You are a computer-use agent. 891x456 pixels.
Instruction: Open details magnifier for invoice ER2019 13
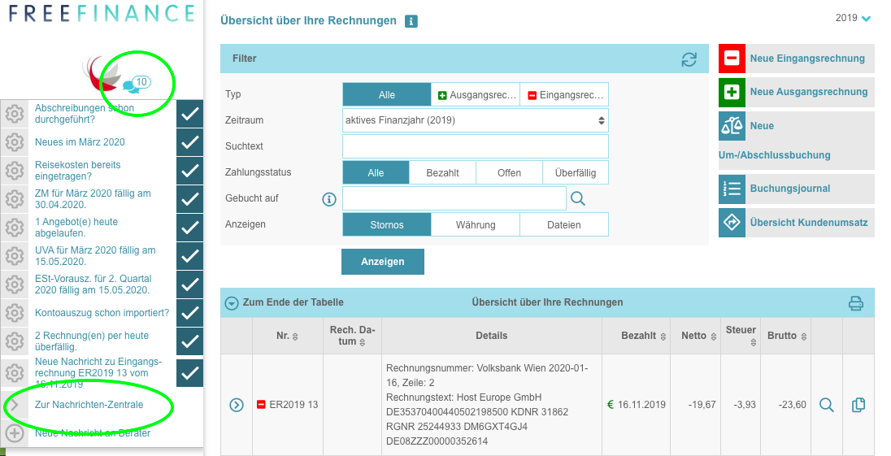[826, 405]
